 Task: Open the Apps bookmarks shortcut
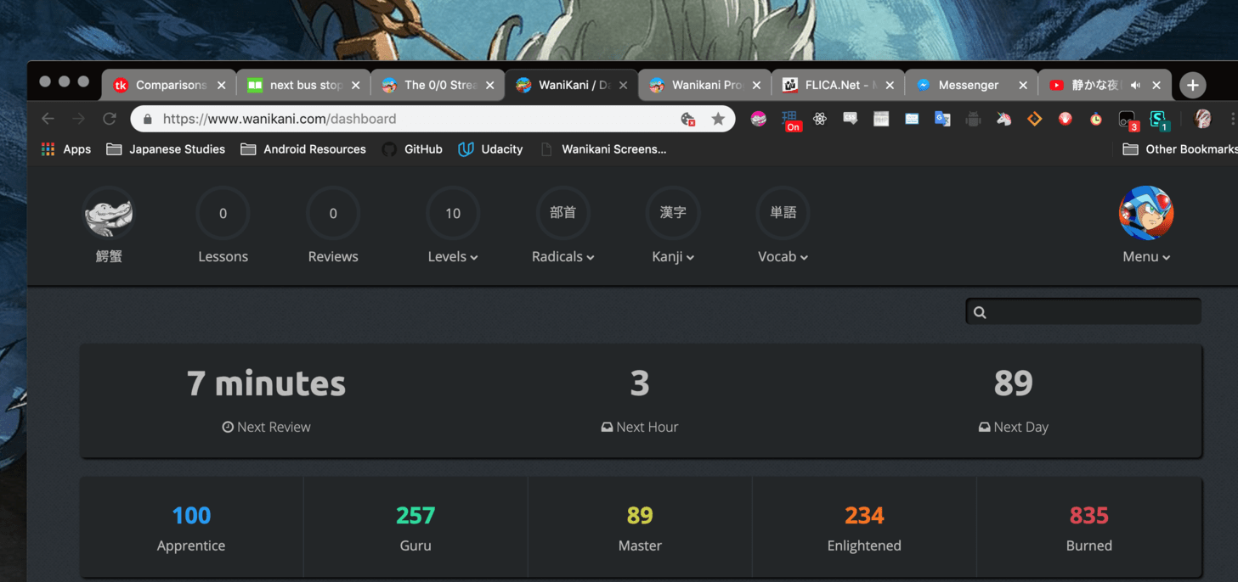(65, 149)
